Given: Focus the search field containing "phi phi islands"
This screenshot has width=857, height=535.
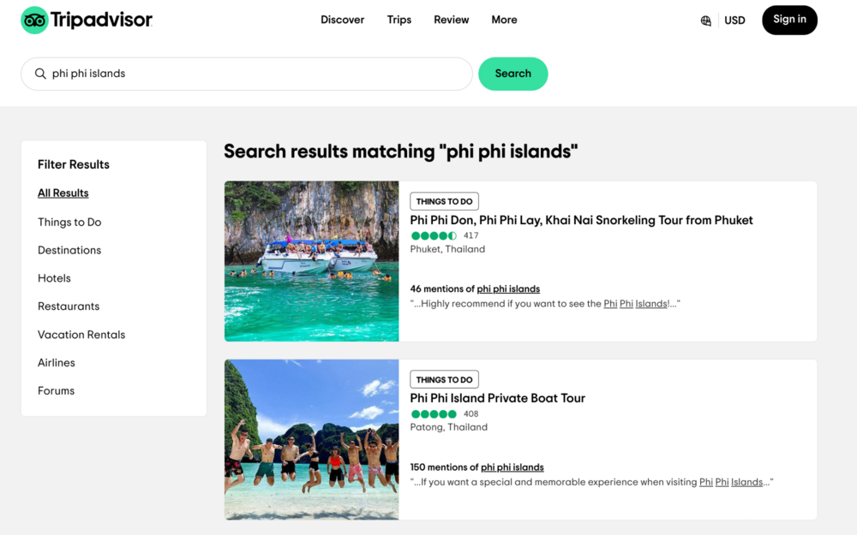Looking at the screenshot, I should (257, 74).
